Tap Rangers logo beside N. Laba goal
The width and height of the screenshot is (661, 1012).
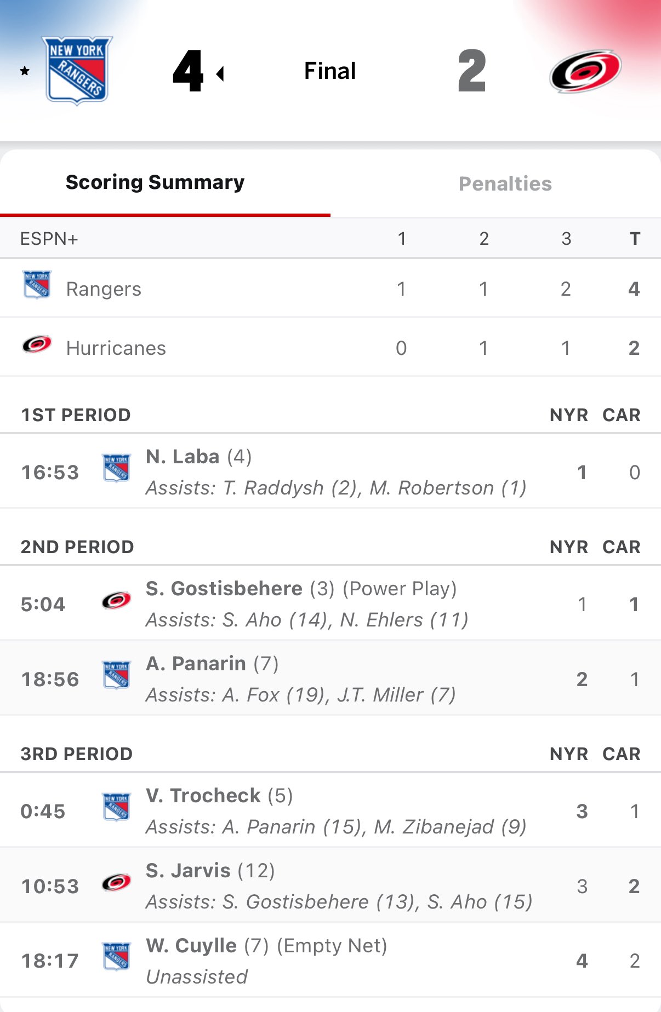coord(117,468)
